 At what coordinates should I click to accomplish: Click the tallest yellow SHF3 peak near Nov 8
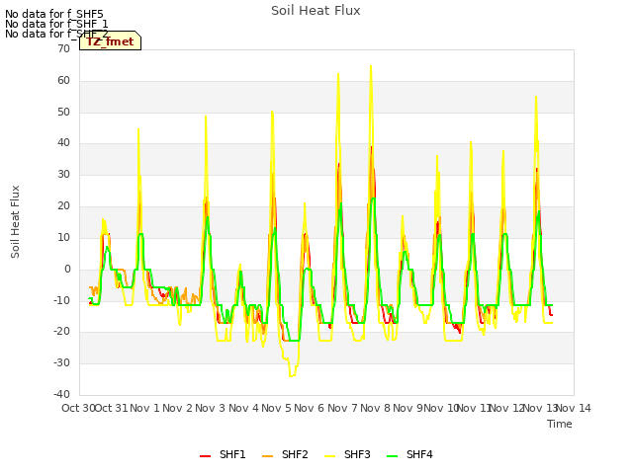tap(371, 66)
